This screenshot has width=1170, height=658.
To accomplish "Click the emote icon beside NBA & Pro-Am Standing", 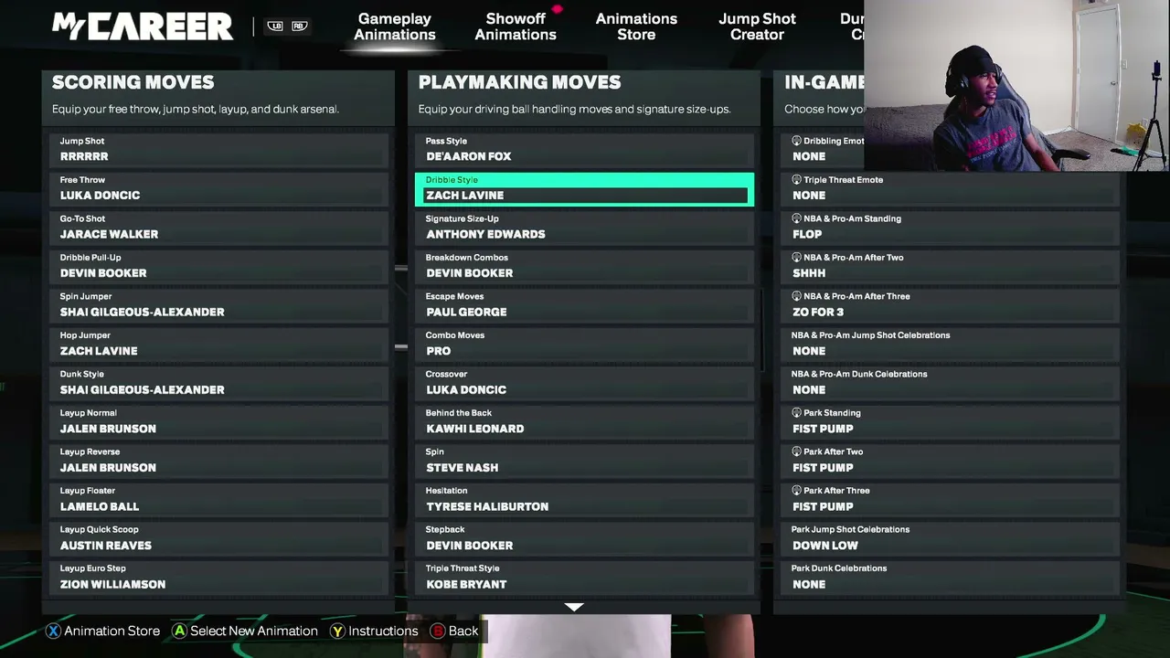I will [x=796, y=218].
